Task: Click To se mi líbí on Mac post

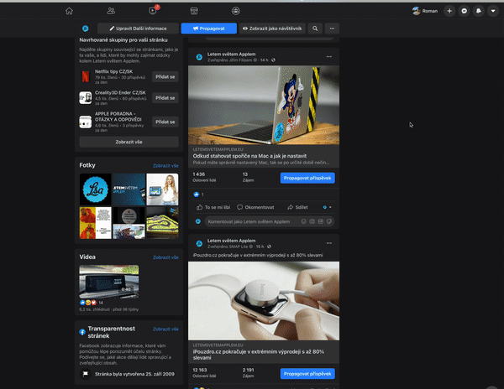Action: point(213,207)
